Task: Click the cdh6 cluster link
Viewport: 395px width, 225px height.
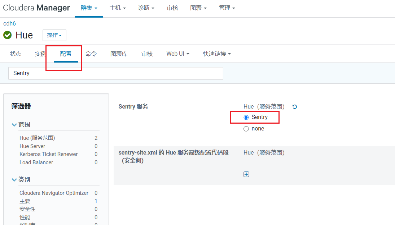Action: [10, 24]
